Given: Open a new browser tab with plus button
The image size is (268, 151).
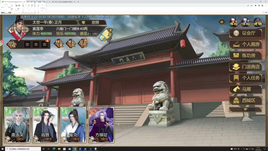Looking at the screenshot, I should (78, 2).
